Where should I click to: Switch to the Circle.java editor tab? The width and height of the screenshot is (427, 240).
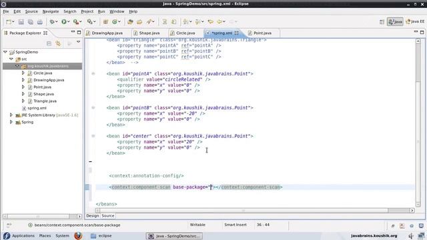click(185, 33)
